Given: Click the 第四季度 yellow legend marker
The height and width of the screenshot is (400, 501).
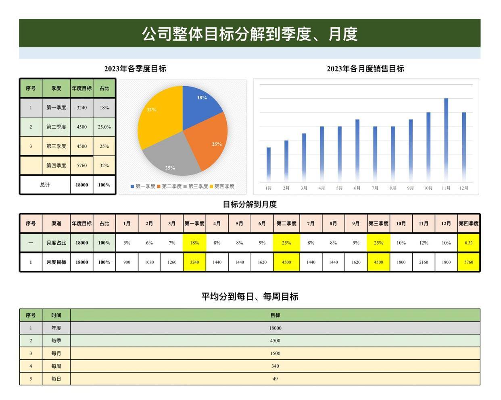Looking at the screenshot, I should coord(211,187).
